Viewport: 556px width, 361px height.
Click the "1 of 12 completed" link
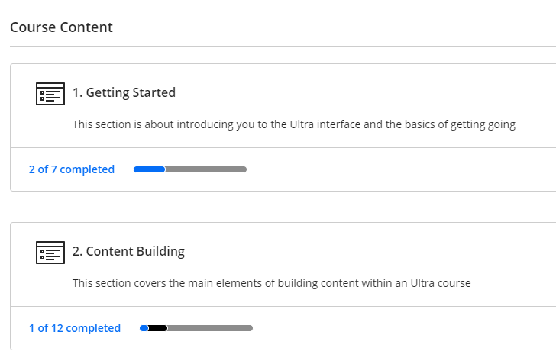(74, 328)
